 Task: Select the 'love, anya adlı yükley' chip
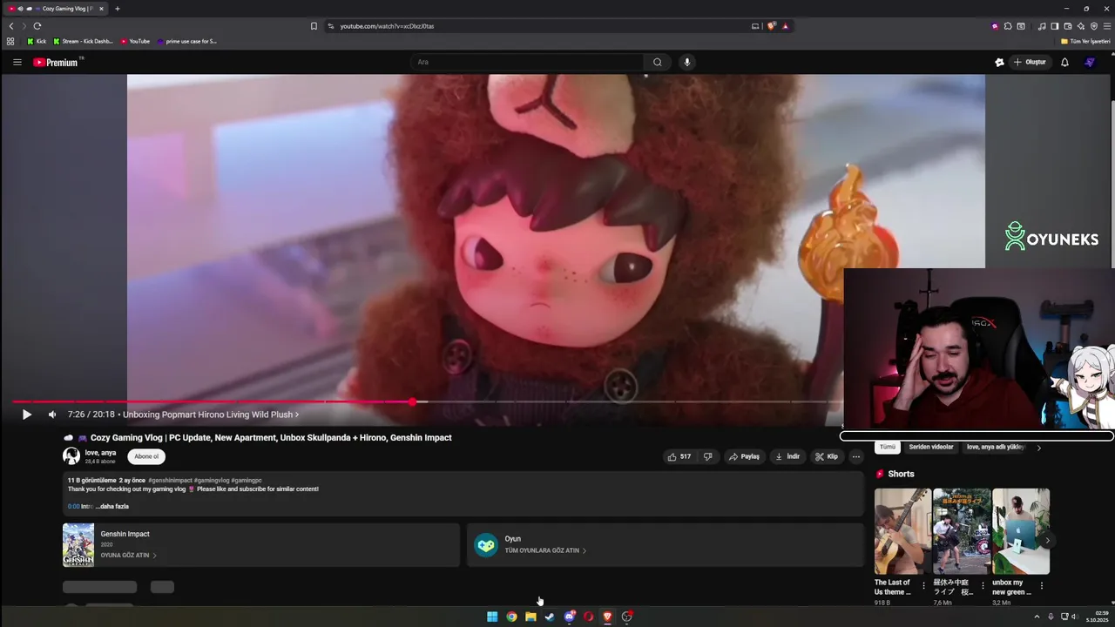point(995,447)
